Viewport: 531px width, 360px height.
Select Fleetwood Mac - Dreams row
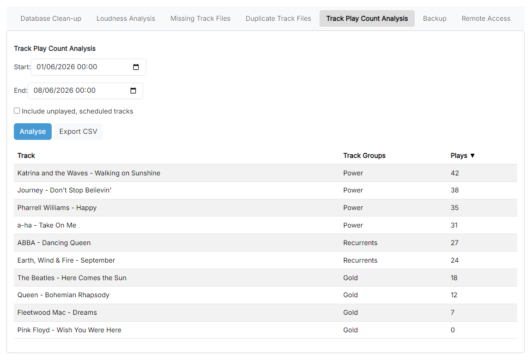(x=265, y=312)
